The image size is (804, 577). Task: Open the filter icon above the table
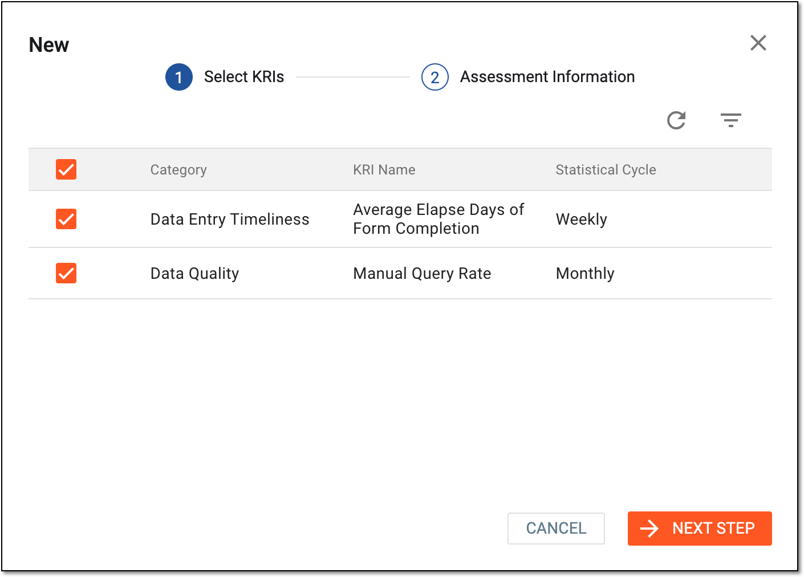(x=730, y=120)
